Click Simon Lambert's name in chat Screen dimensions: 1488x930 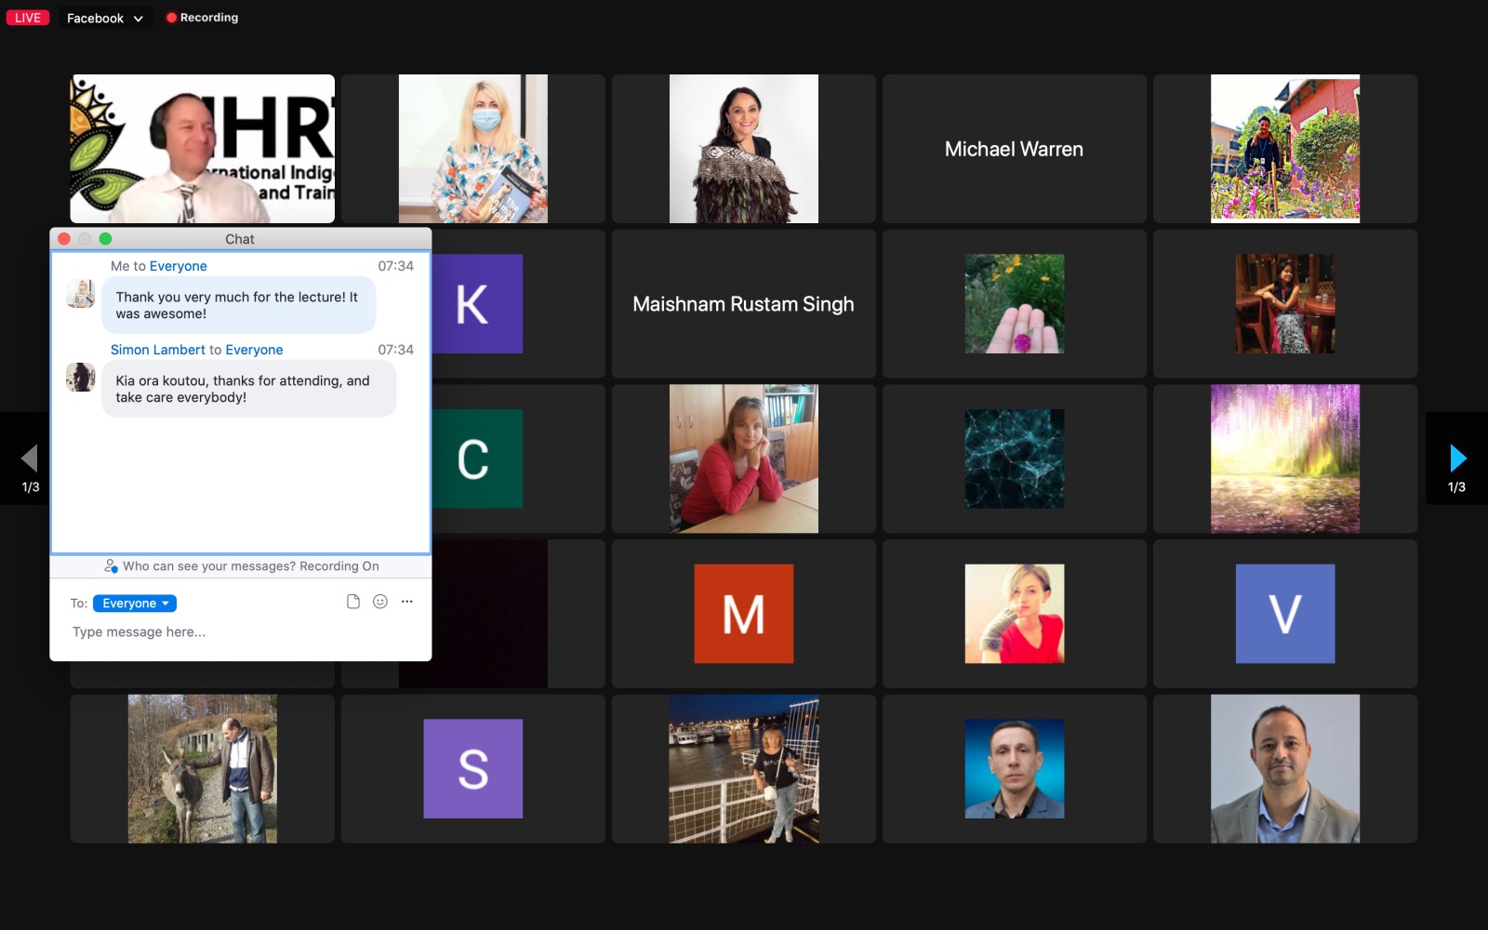tap(157, 350)
